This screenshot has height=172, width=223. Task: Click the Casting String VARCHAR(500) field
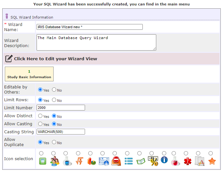(61, 132)
